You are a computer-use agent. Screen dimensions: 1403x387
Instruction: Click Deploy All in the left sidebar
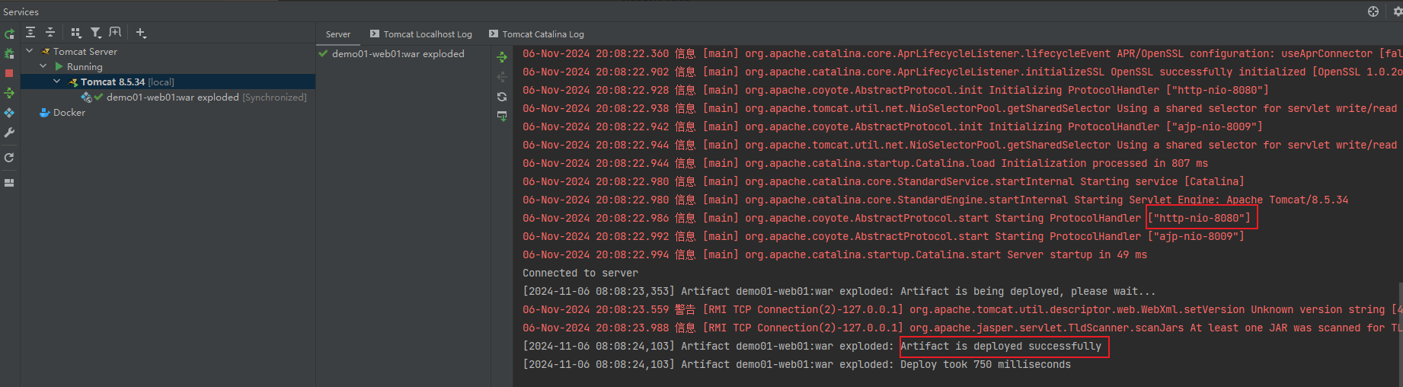[x=9, y=93]
